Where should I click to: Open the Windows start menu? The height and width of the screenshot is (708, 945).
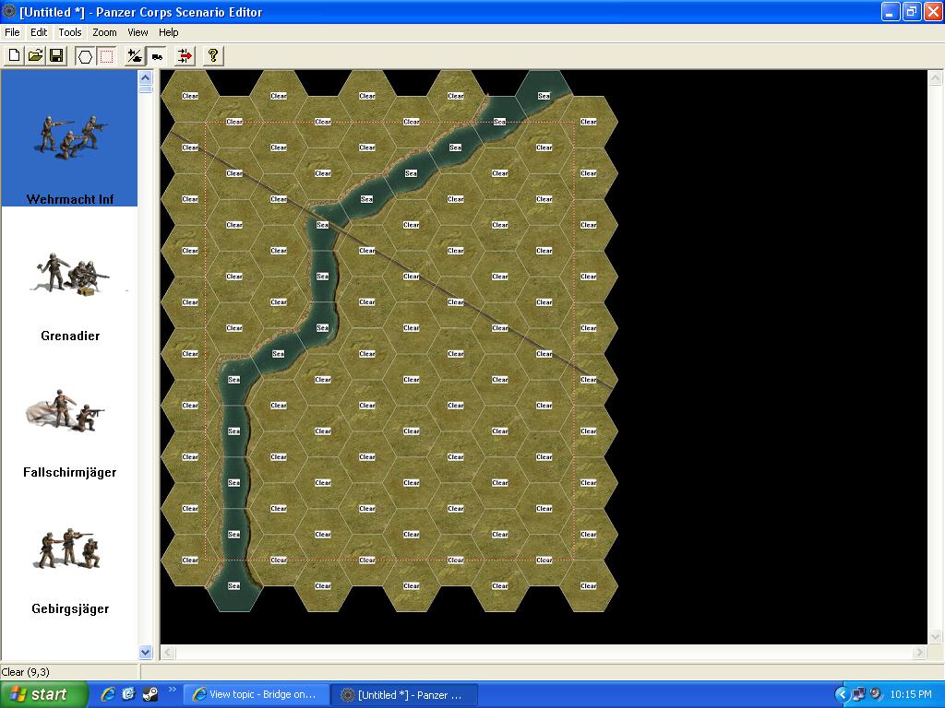pyautogui.click(x=43, y=694)
